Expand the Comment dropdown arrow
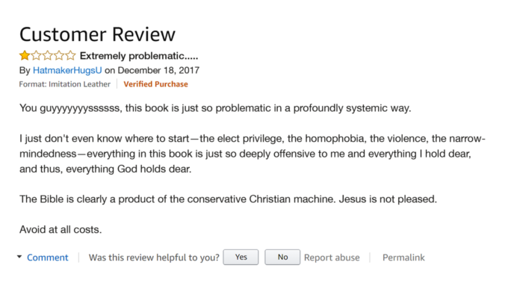The width and height of the screenshot is (520, 294). click(19, 257)
